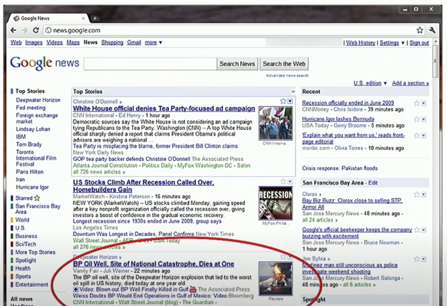This screenshot has height=306, width=447.
Task: Open a new tab with the plus button
Action: [95, 18]
